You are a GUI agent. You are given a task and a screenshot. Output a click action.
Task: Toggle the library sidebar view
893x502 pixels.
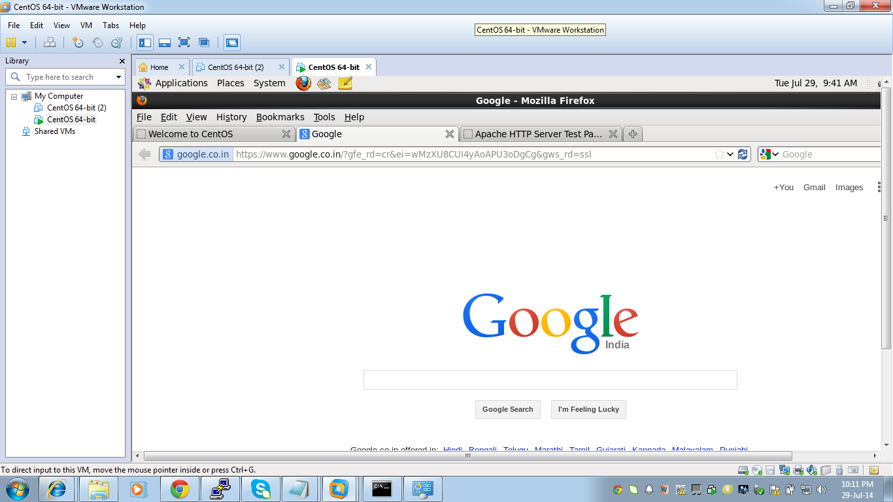tap(145, 42)
